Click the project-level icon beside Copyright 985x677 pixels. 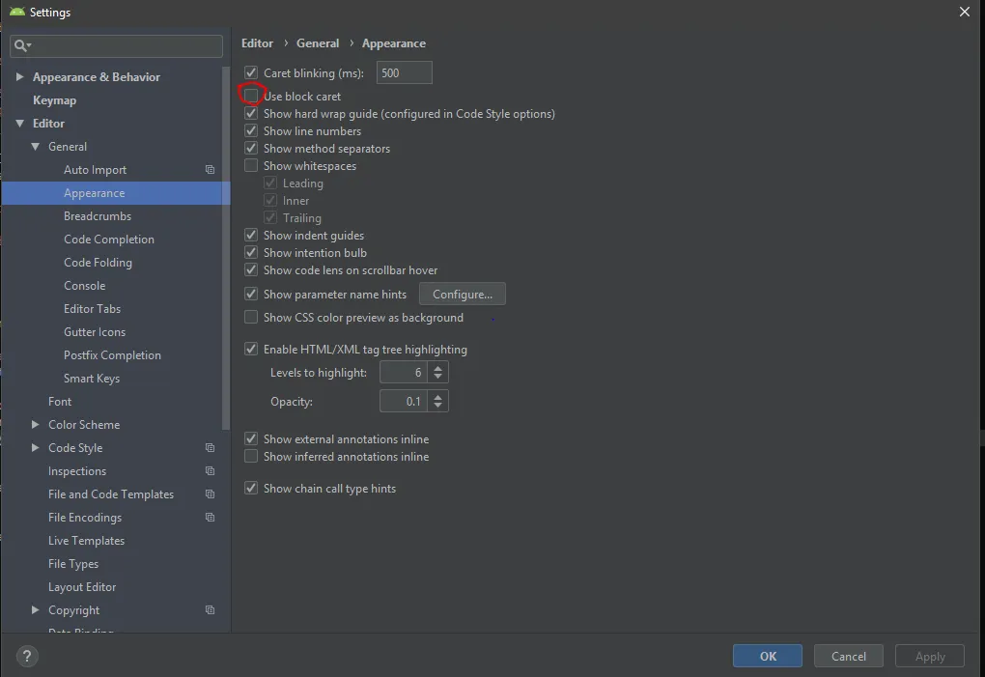[210, 609]
